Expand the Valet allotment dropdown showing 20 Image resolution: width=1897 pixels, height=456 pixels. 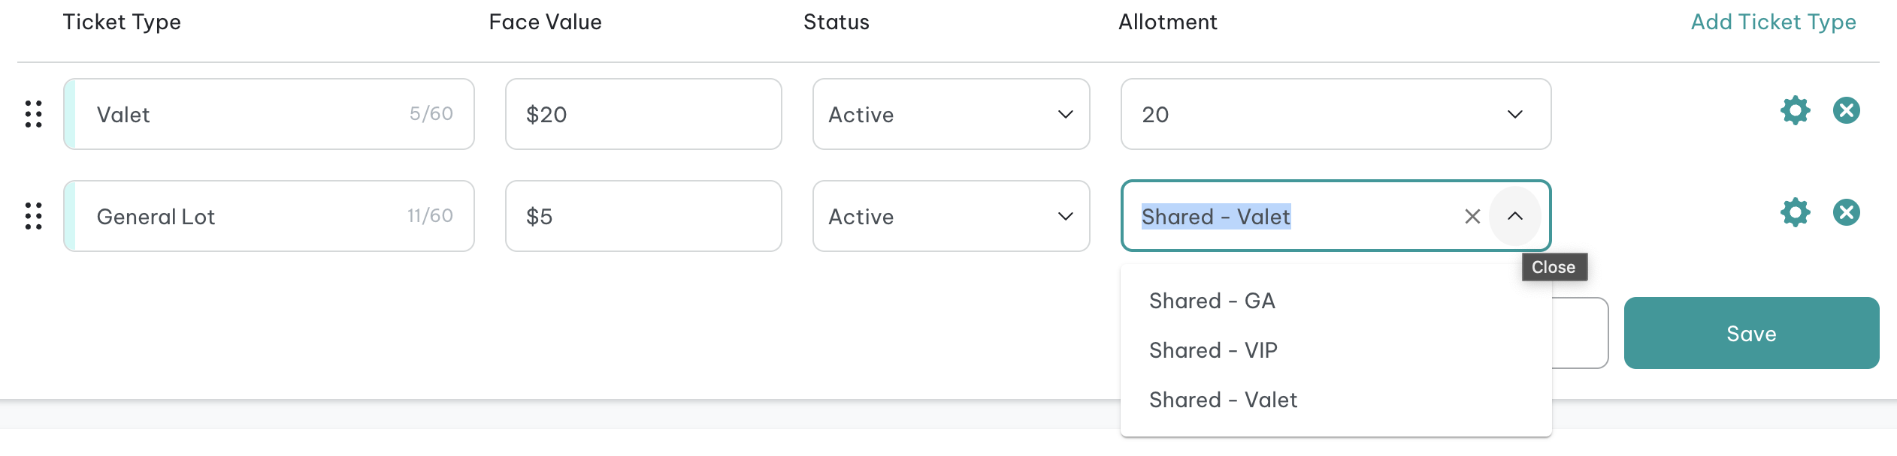(x=1336, y=114)
